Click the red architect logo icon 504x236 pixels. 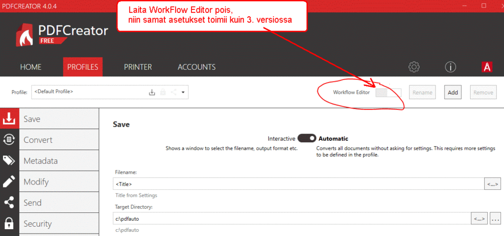point(487,67)
